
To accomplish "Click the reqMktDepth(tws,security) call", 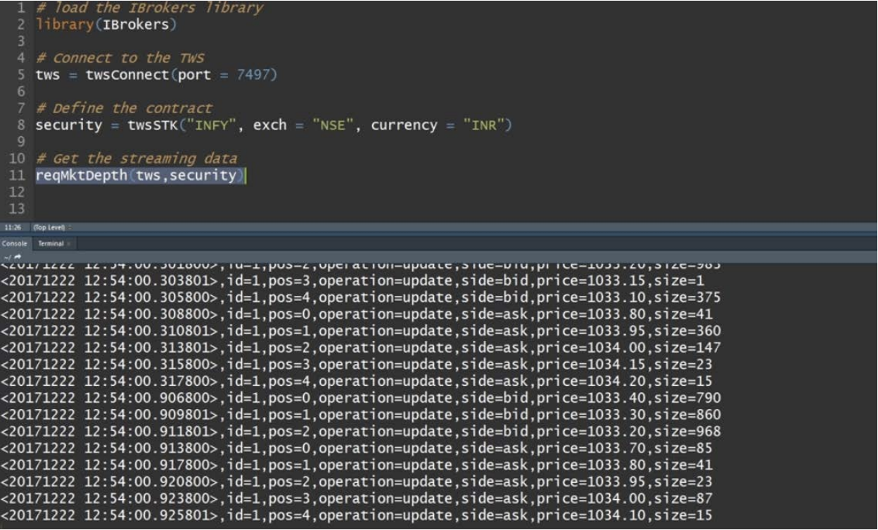I will coord(139,175).
